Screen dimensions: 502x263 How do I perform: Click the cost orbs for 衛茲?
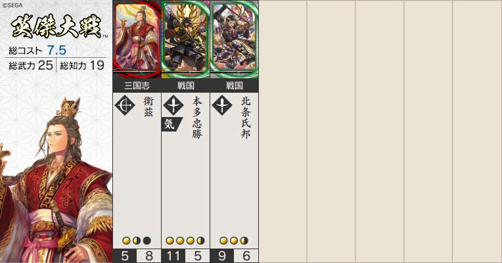(x=137, y=241)
